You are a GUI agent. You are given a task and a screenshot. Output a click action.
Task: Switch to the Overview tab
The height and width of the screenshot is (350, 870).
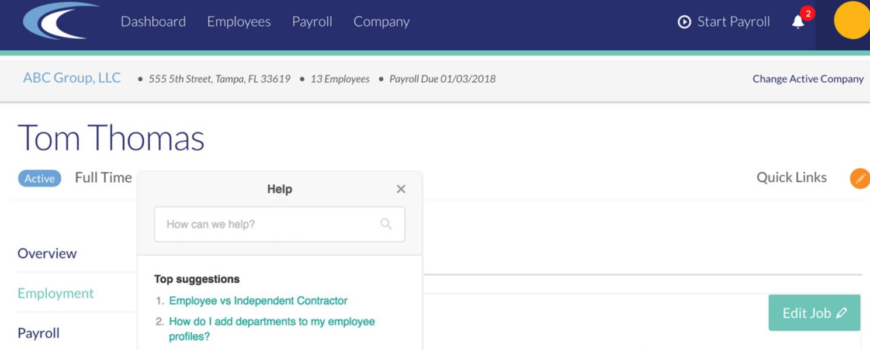47,254
